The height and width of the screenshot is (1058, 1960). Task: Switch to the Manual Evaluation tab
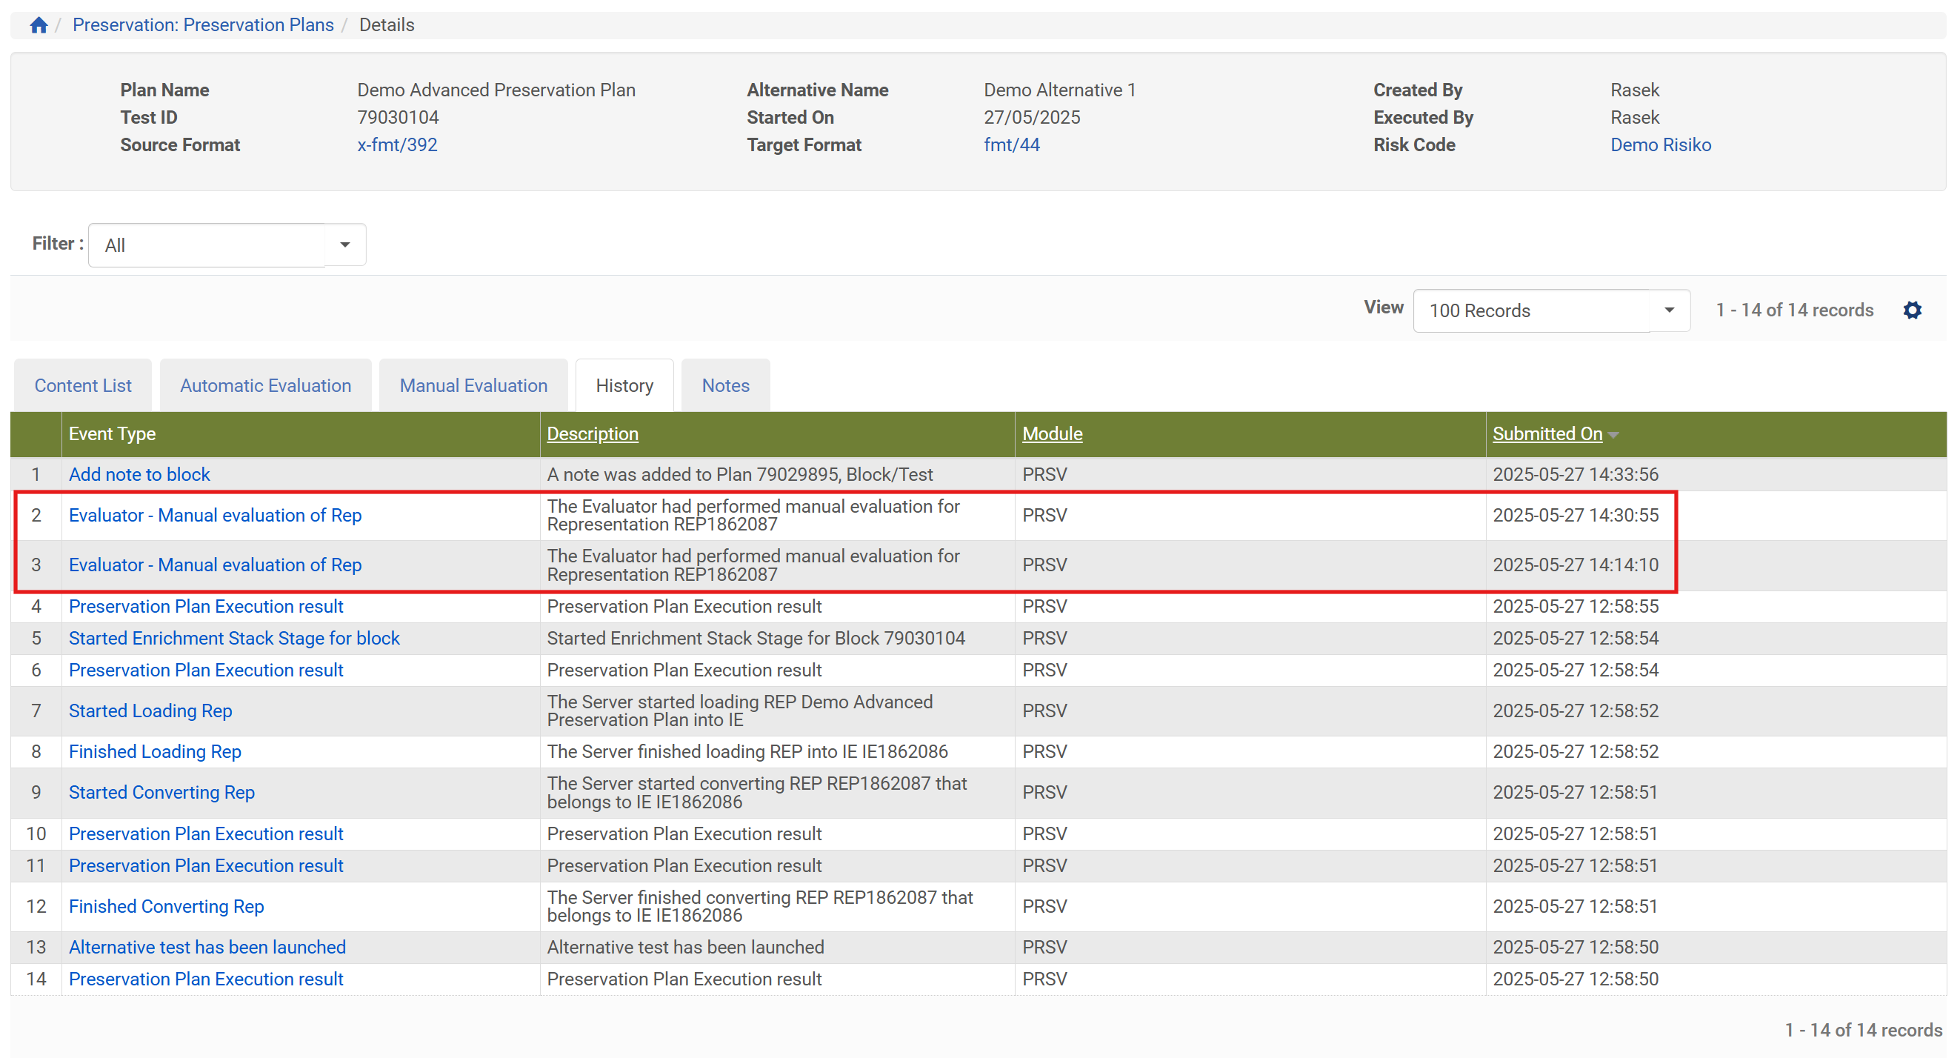(473, 385)
